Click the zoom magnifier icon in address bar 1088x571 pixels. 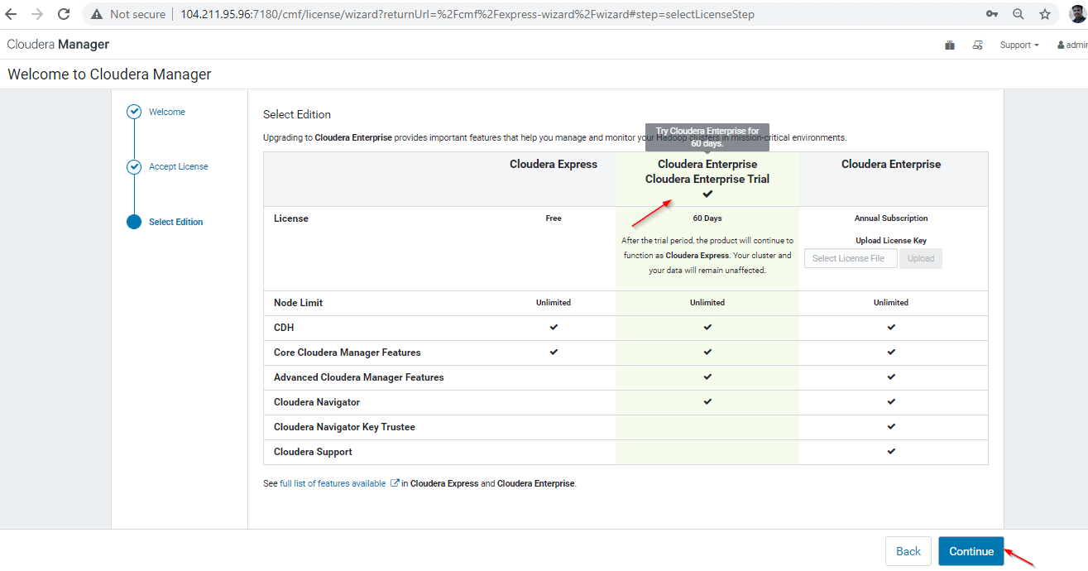tap(1019, 14)
